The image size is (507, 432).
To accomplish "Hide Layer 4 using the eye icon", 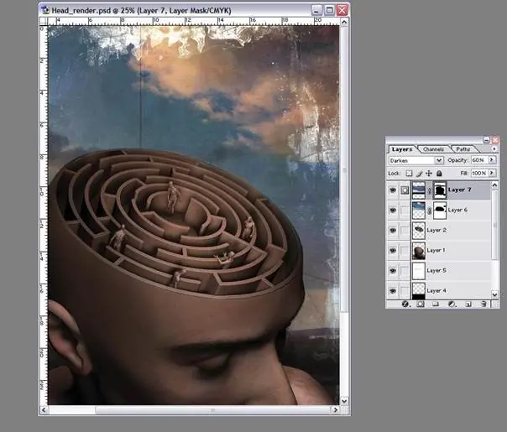I will pyautogui.click(x=393, y=291).
